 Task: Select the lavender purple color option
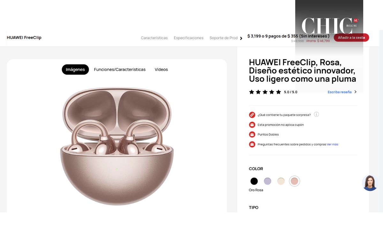point(267,181)
